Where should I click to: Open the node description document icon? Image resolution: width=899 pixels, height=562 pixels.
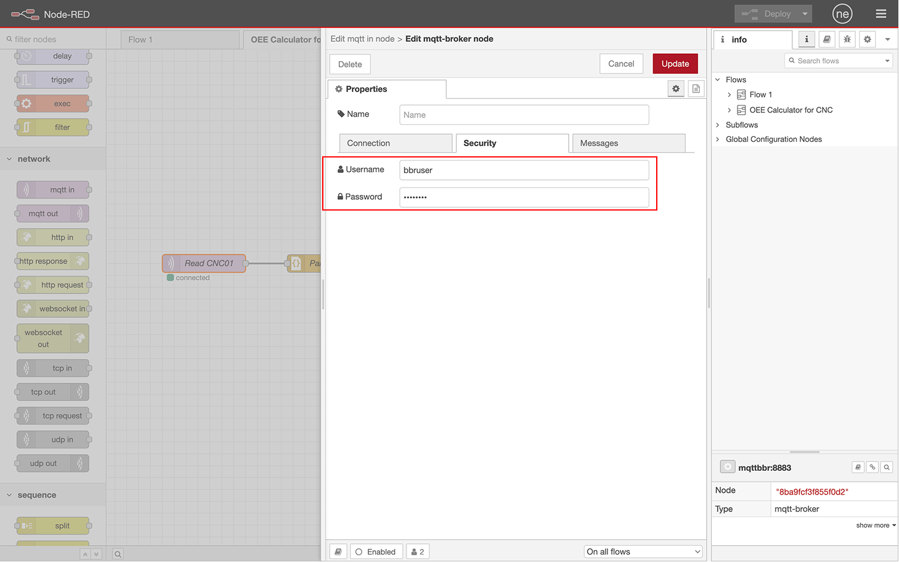[696, 89]
